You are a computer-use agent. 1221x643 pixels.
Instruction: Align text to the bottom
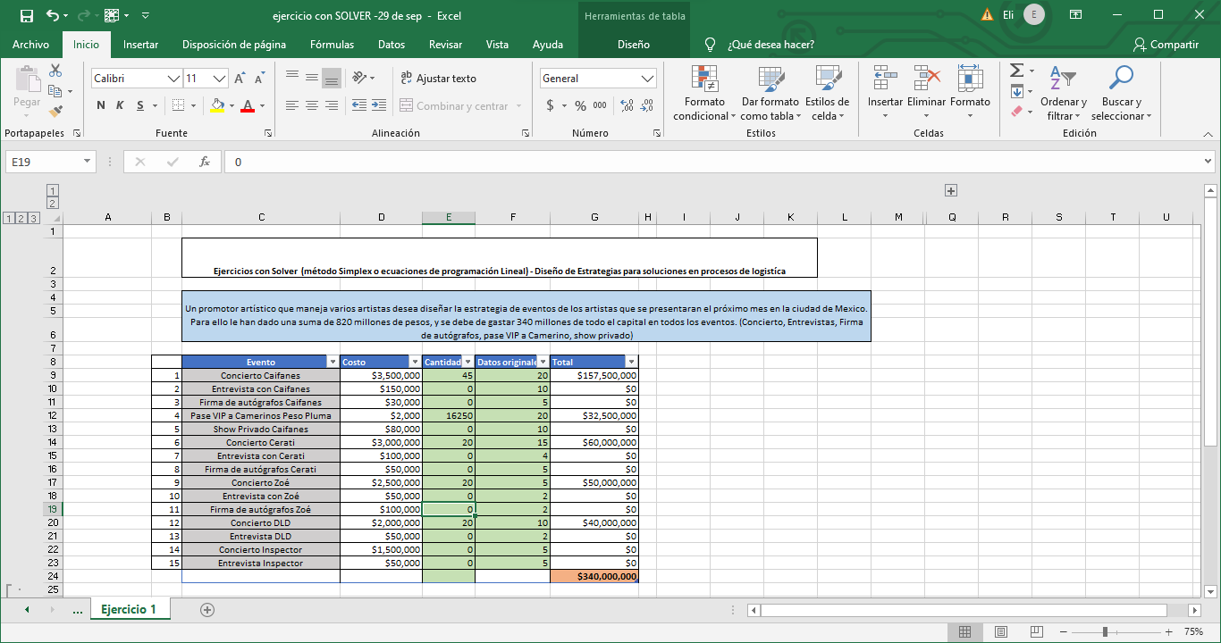coord(331,78)
